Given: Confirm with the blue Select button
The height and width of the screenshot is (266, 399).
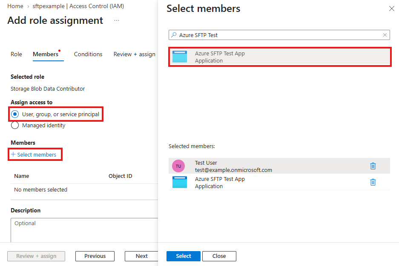Looking at the screenshot, I should coord(184,256).
